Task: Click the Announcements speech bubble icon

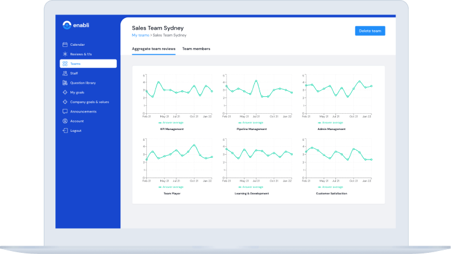Action: [x=64, y=111]
